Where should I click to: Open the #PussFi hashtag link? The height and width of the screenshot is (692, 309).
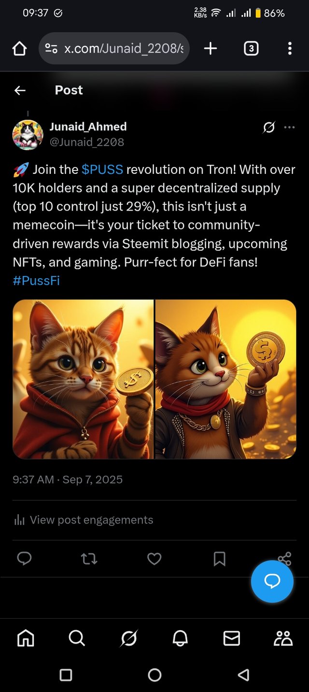click(x=36, y=281)
